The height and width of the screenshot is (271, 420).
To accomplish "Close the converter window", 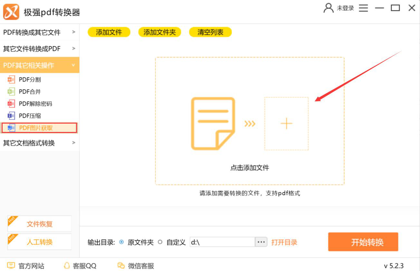I will pyautogui.click(x=412, y=8).
